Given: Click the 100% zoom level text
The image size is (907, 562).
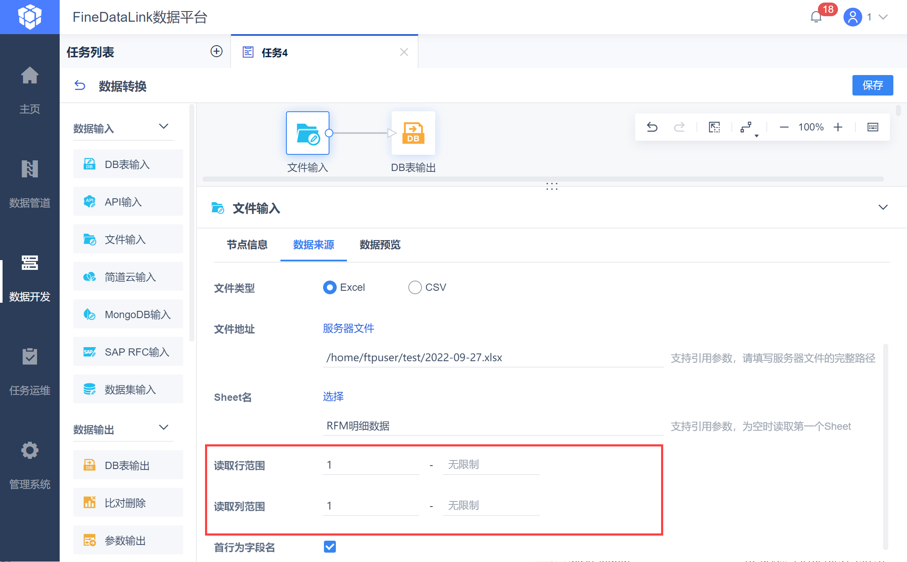Looking at the screenshot, I should pos(811,127).
